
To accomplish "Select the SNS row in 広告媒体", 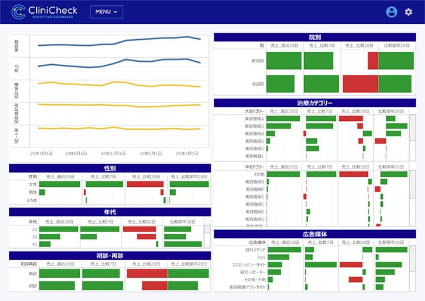I will coord(260,257).
